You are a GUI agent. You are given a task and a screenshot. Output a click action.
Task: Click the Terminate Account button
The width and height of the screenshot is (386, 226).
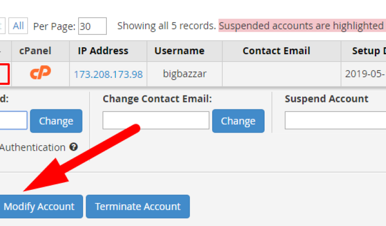(x=138, y=206)
